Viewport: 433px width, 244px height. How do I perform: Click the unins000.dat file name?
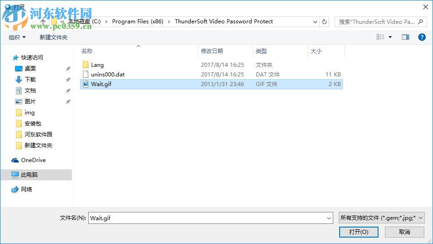click(x=108, y=74)
